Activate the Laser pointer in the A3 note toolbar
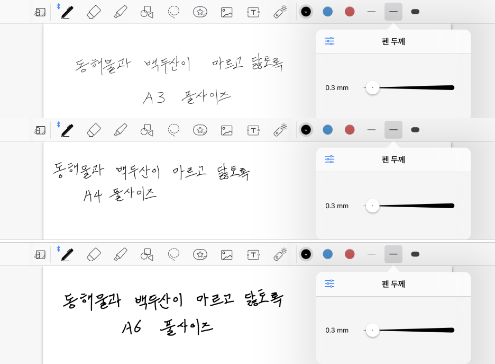The width and height of the screenshot is (495, 364). 280,12
